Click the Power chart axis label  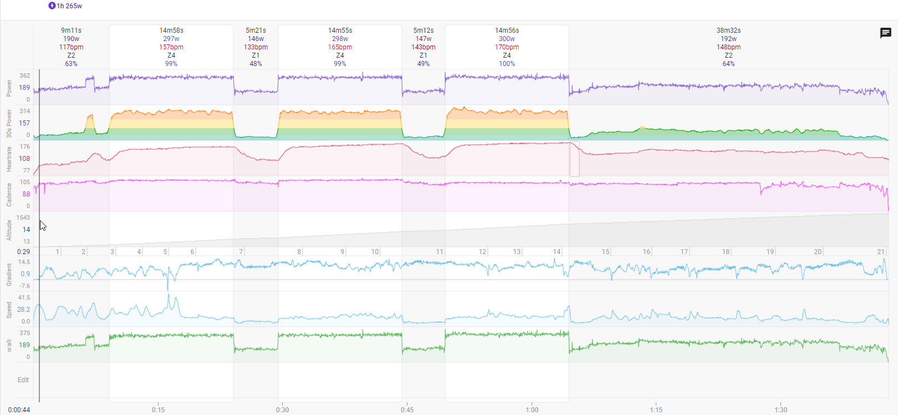pyautogui.click(x=9, y=88)
